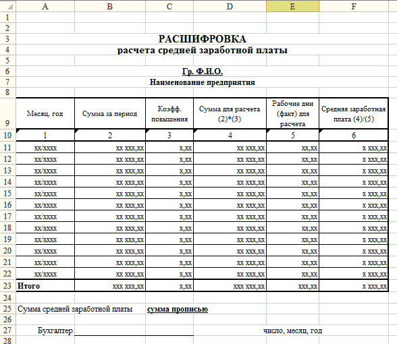Select 'Сумма для расчета (2)*(3)' header cell
The width and height of the screenshot is (397, 344).
(x=230, y=113)
